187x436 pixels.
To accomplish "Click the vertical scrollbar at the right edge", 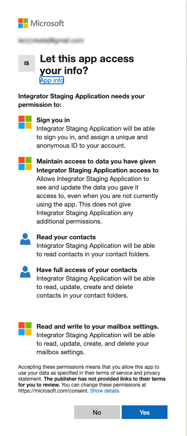I will coord(186,218).
